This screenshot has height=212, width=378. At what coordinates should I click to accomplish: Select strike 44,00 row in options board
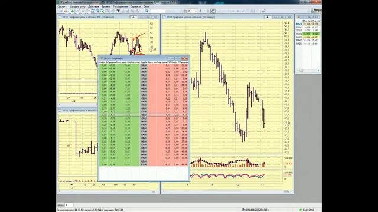coord(144,102)
